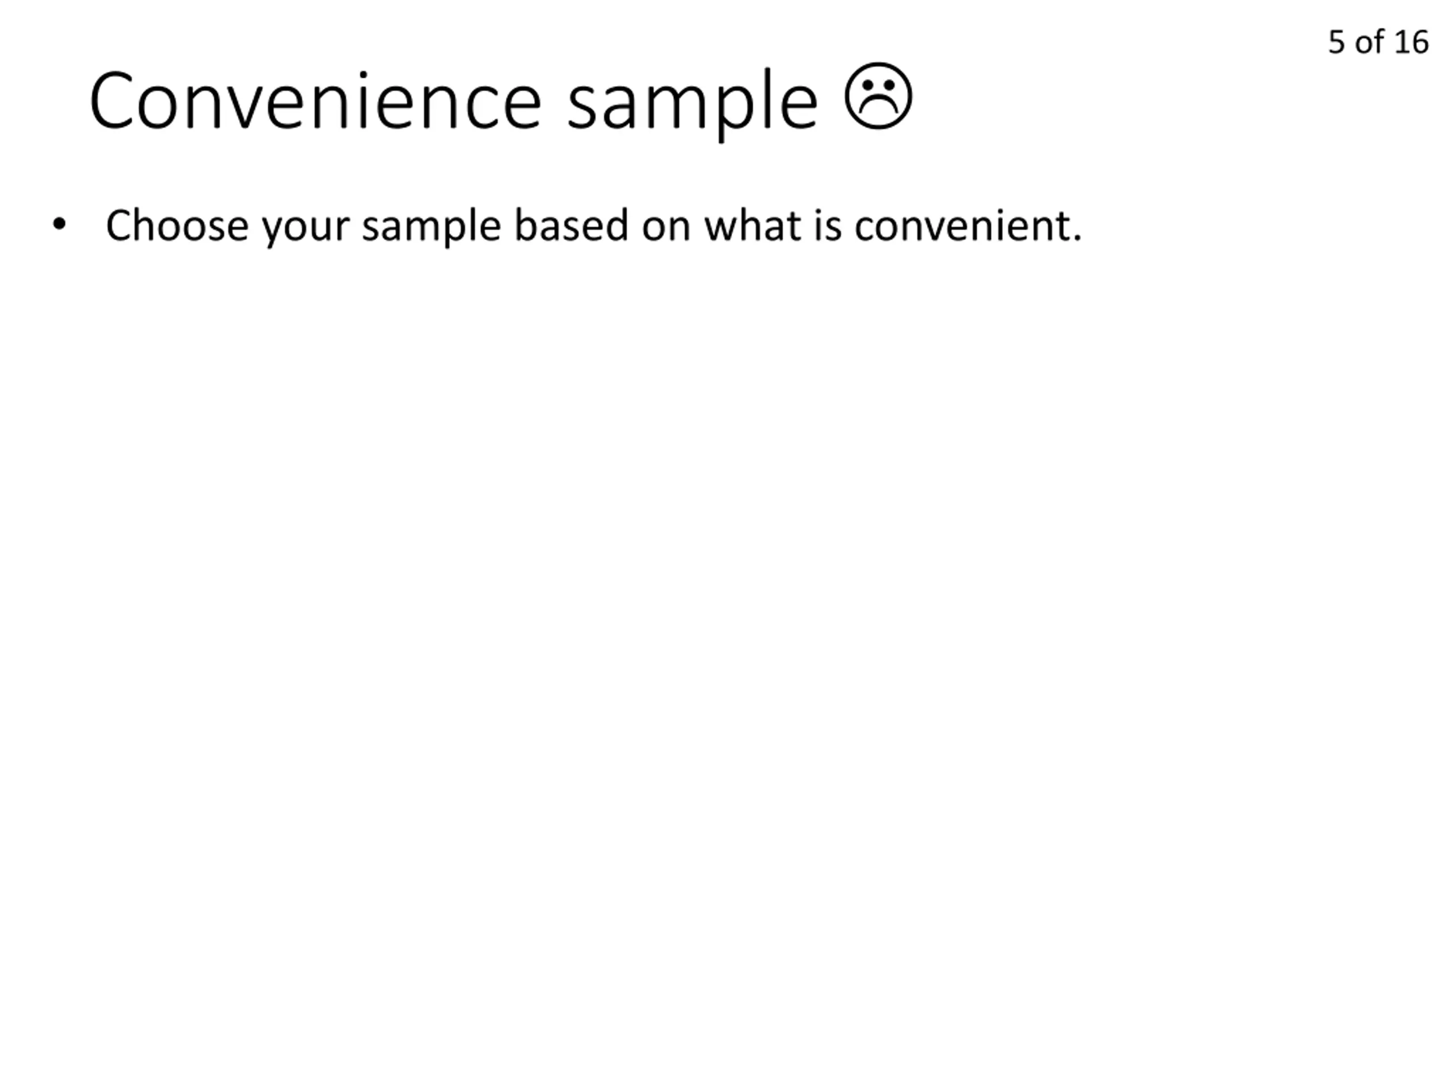Click the word "what" in the bullet text
Screen dimensions: 1452x1089
[752, 225]
